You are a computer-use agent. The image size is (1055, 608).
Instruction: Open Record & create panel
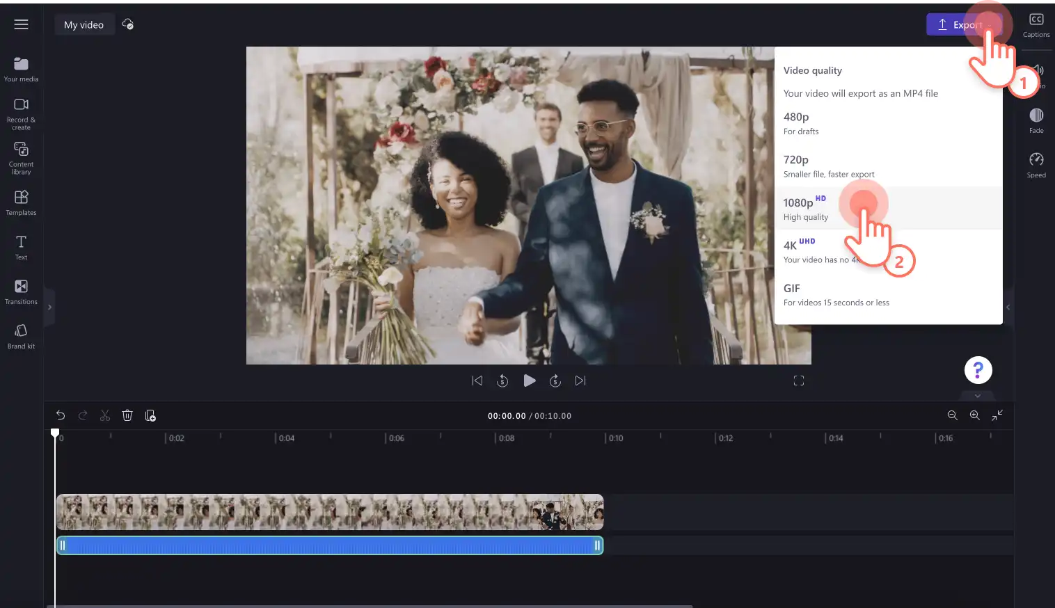21,114
